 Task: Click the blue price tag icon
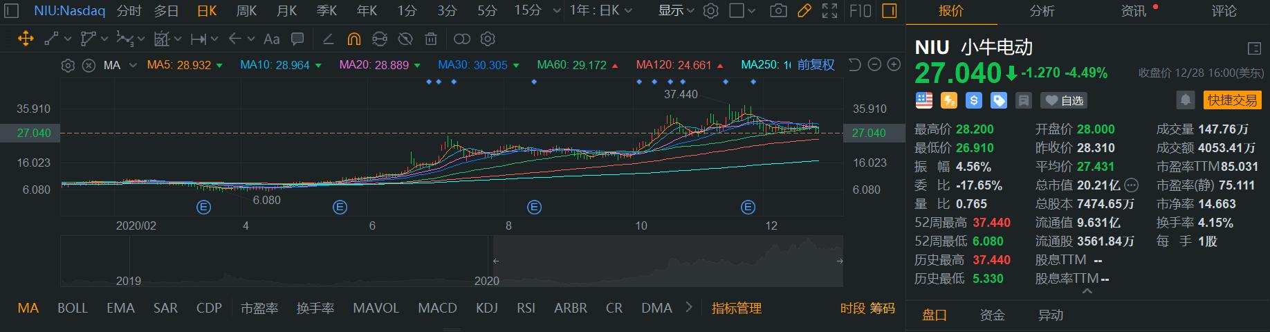point(999,100)
